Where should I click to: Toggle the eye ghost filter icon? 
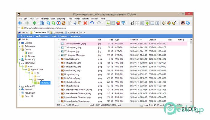(x=183, y=23)
